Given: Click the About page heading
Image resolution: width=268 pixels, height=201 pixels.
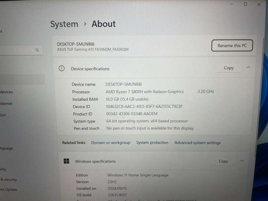Looking at the screenshot, I should click(104, 24).
